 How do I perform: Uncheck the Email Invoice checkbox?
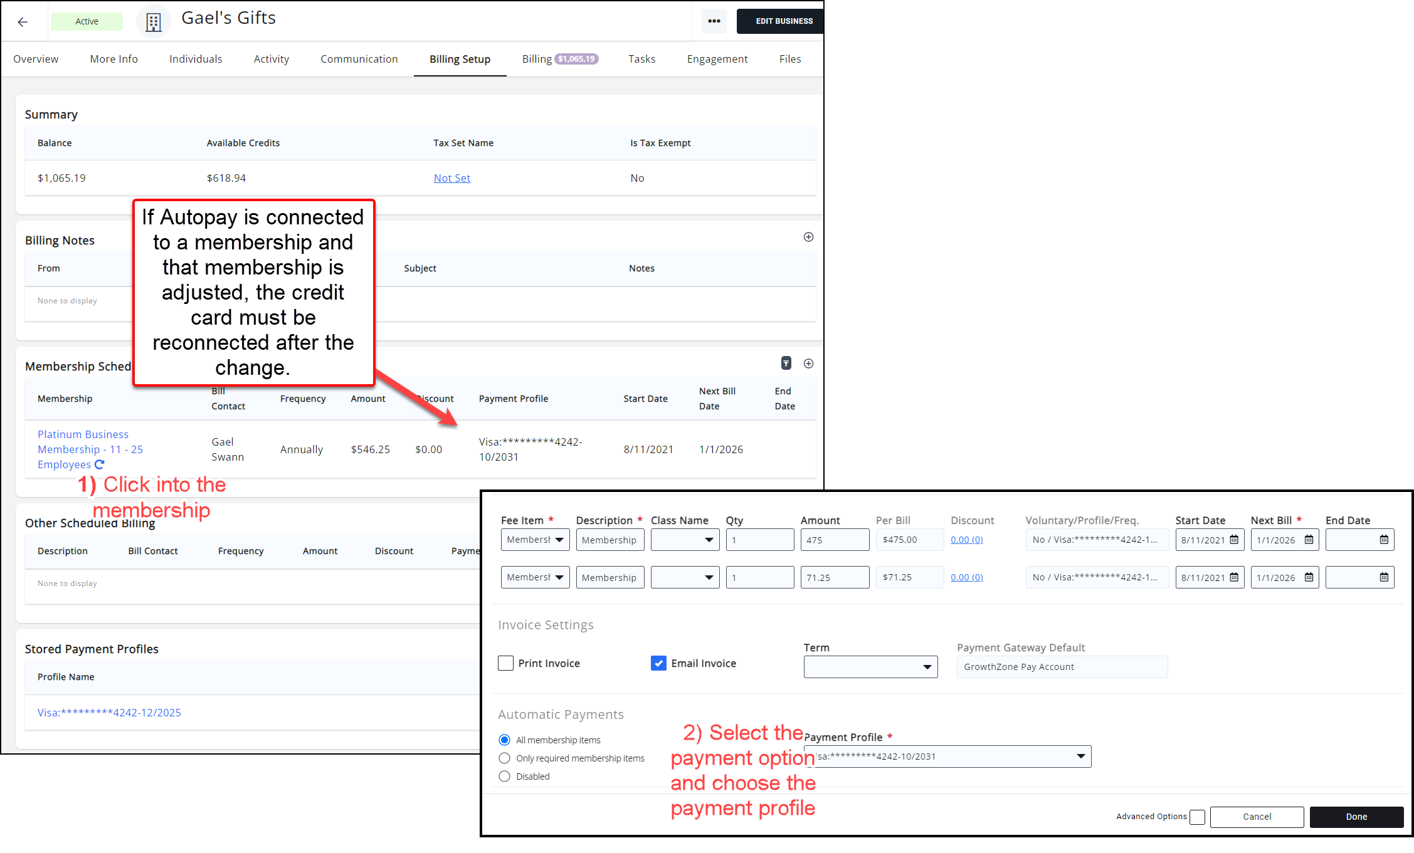pyautogui.click(x=658, y=663)
